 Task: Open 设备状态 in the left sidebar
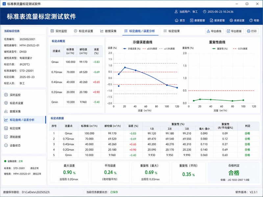tap(24, 145)
